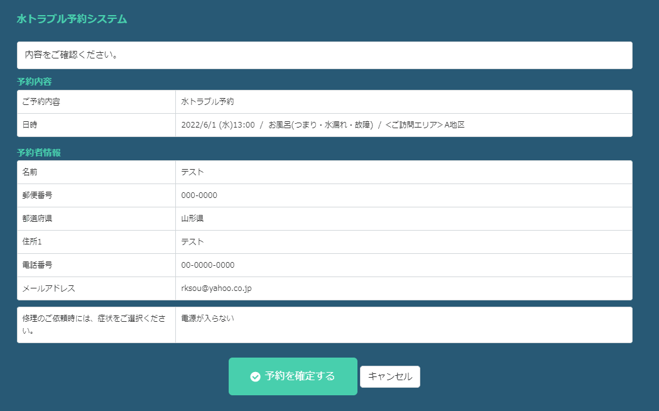The height and width of the screenshot is (411, 659).
Task: Select the 電源が入らない symptom value
Action: tap(207, 318)
